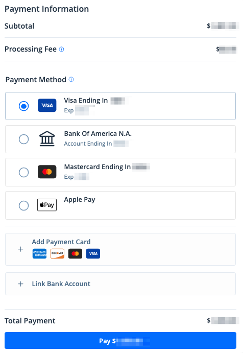The image size is (243, 353).
Task: Click the bank building icon
Action: coord(47,138)
